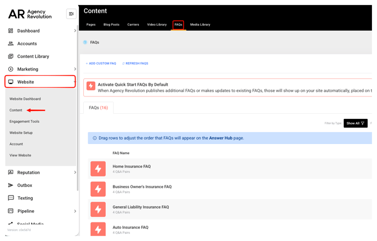Click the Accounts people icon

[x=11, y=44]
